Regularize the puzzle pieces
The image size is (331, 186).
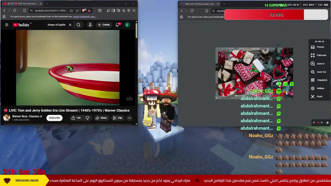click(319, 80)
